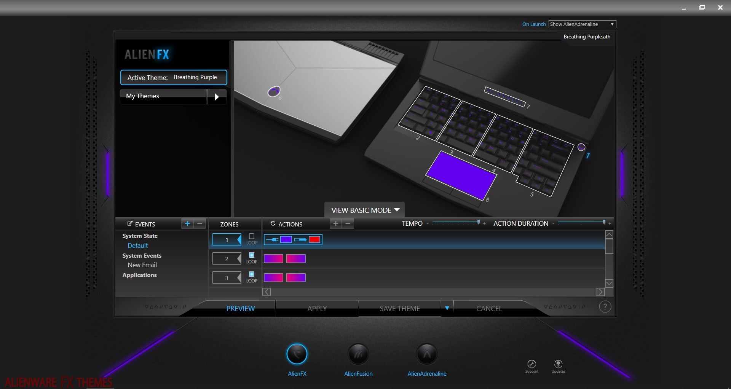Click the vertical scrollbar thumb in actions

[x=609, y=246]
